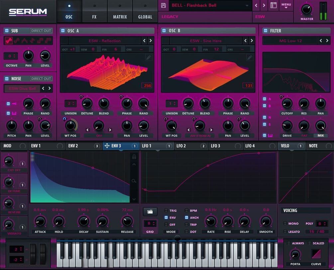Image resolution: width=334 pixels, height=270 pixels.
Task: Open the LFO folder icon
Action: click(150, 212)
